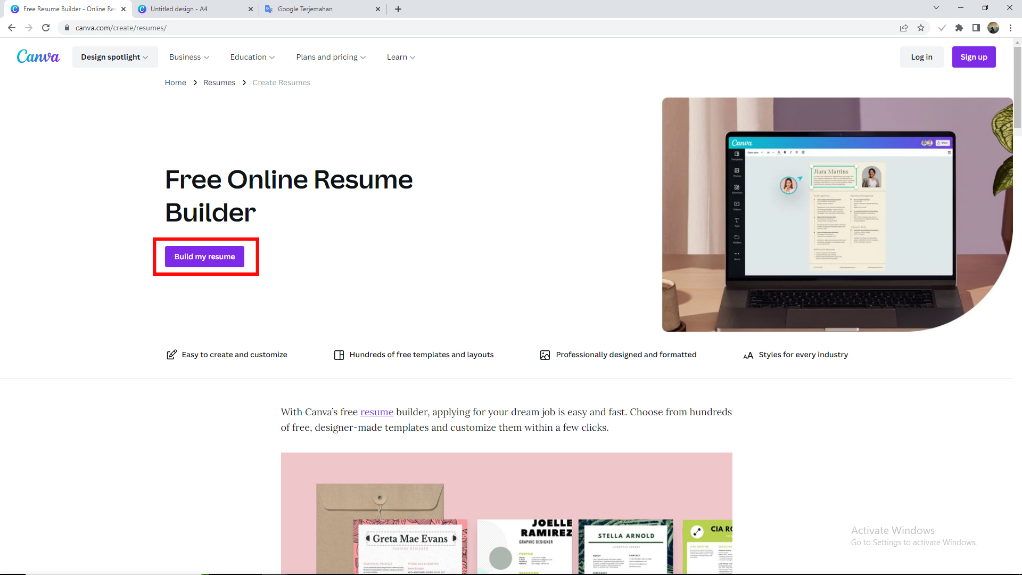Click the Sign up button
The image size is (1022, 575).
[974, 57]
